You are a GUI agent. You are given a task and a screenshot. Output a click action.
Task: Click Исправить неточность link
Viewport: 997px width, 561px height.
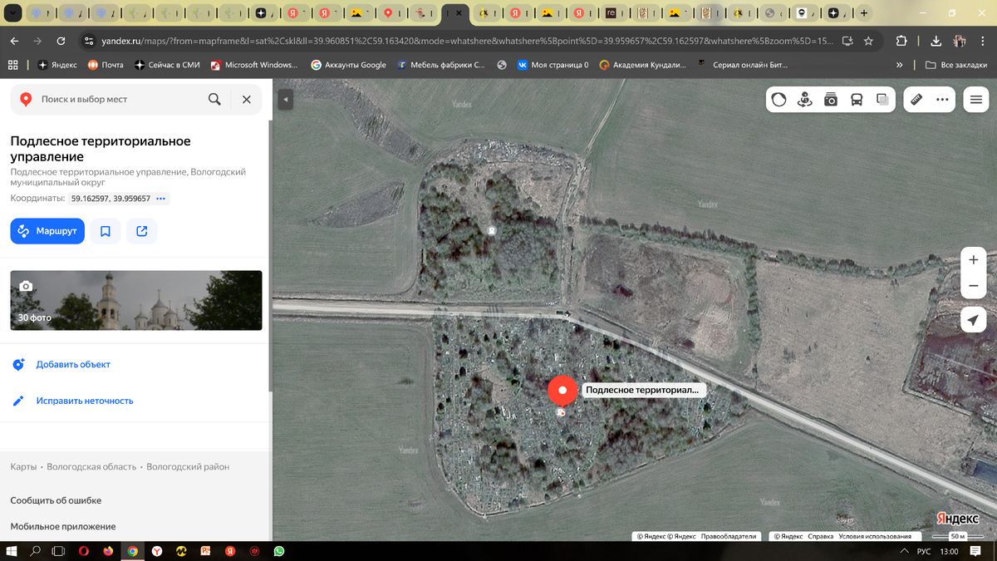[x=85, y=401]
